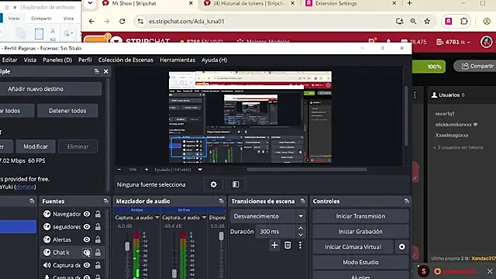Open Editar menu in OBS
Image resolution: width=496 pixels, height=279 pixels.
[x=9, y=60]
